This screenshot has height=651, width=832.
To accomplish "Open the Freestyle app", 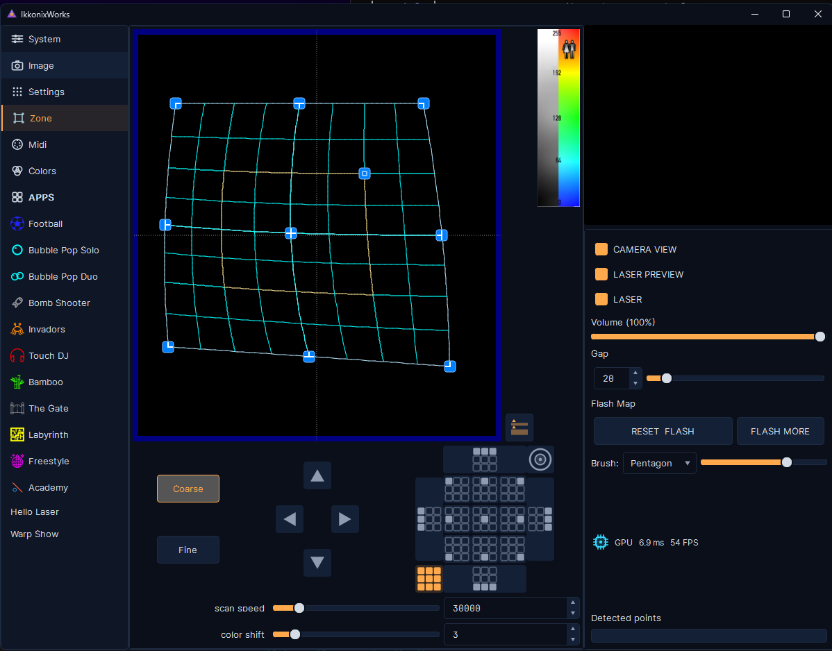I will [x=64, y=462].
